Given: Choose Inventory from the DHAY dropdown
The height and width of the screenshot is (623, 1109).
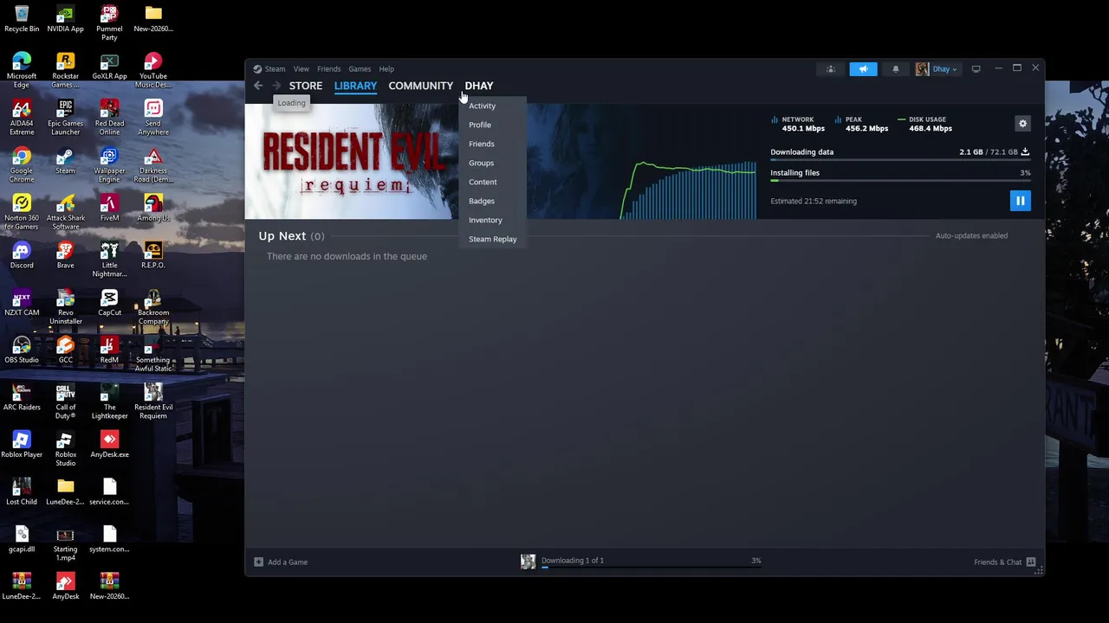Looking at the screenshot, I should pos(485,220).
